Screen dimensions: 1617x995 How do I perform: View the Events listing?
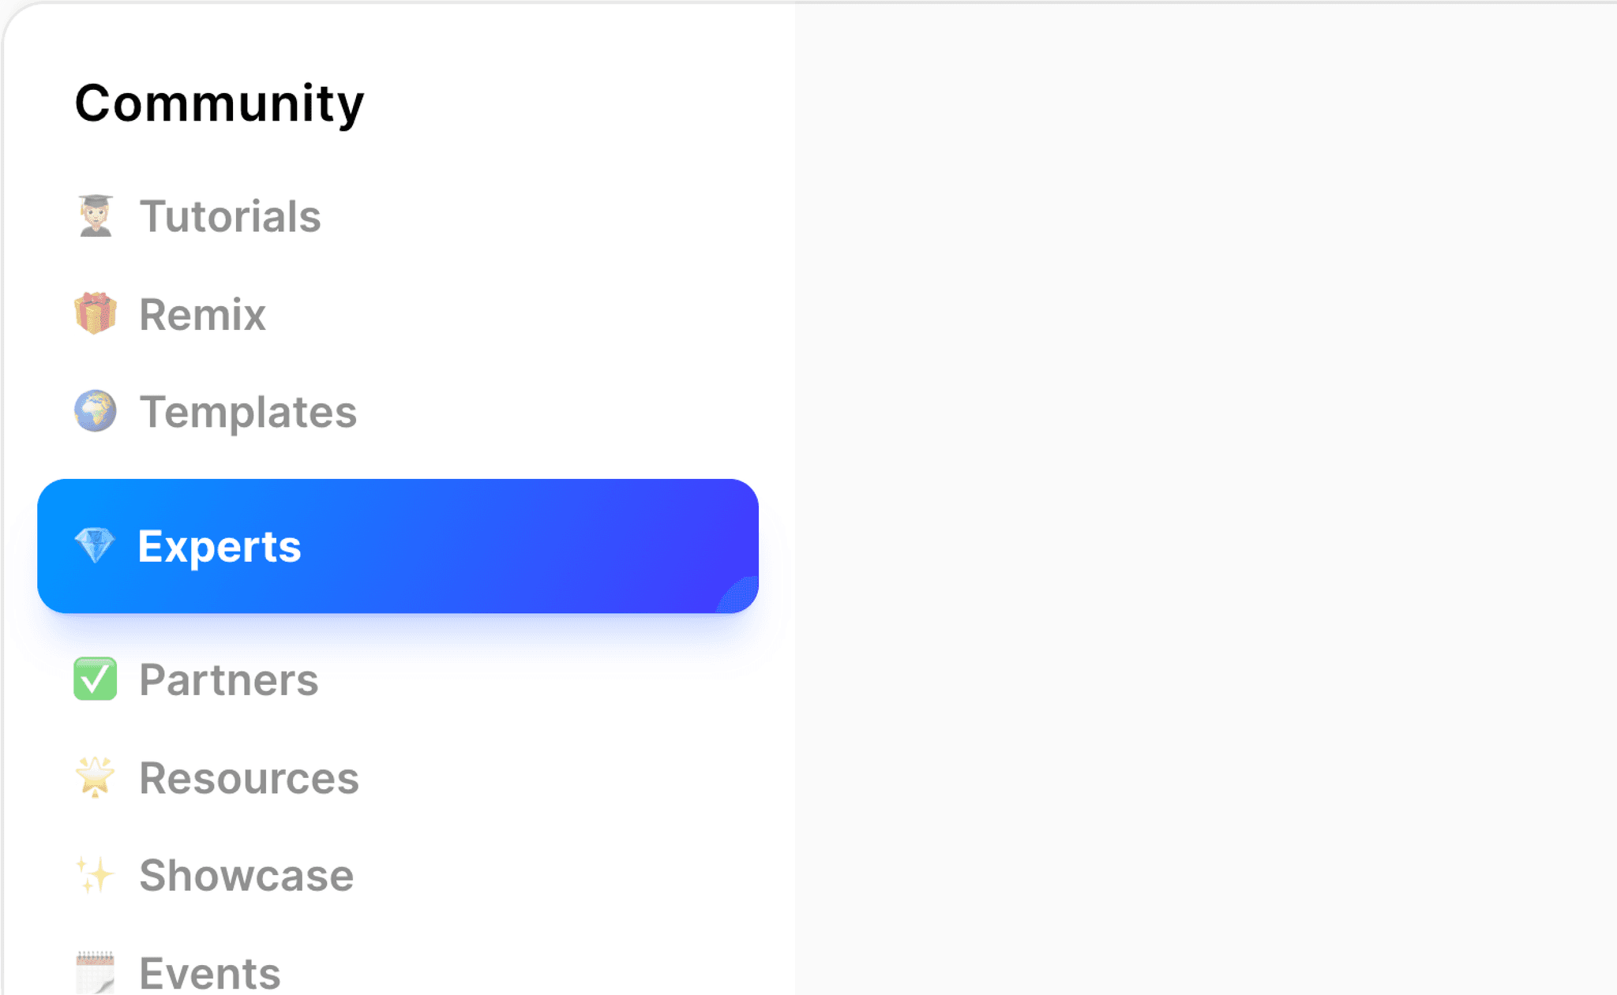208,971
